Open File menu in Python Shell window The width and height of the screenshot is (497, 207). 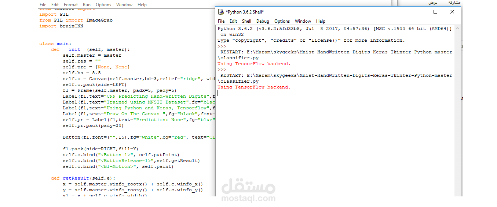point(221,21)
